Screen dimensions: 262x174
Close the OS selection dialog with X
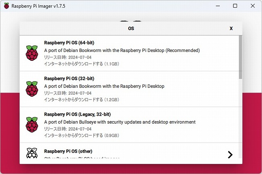[x=231, y=29]
